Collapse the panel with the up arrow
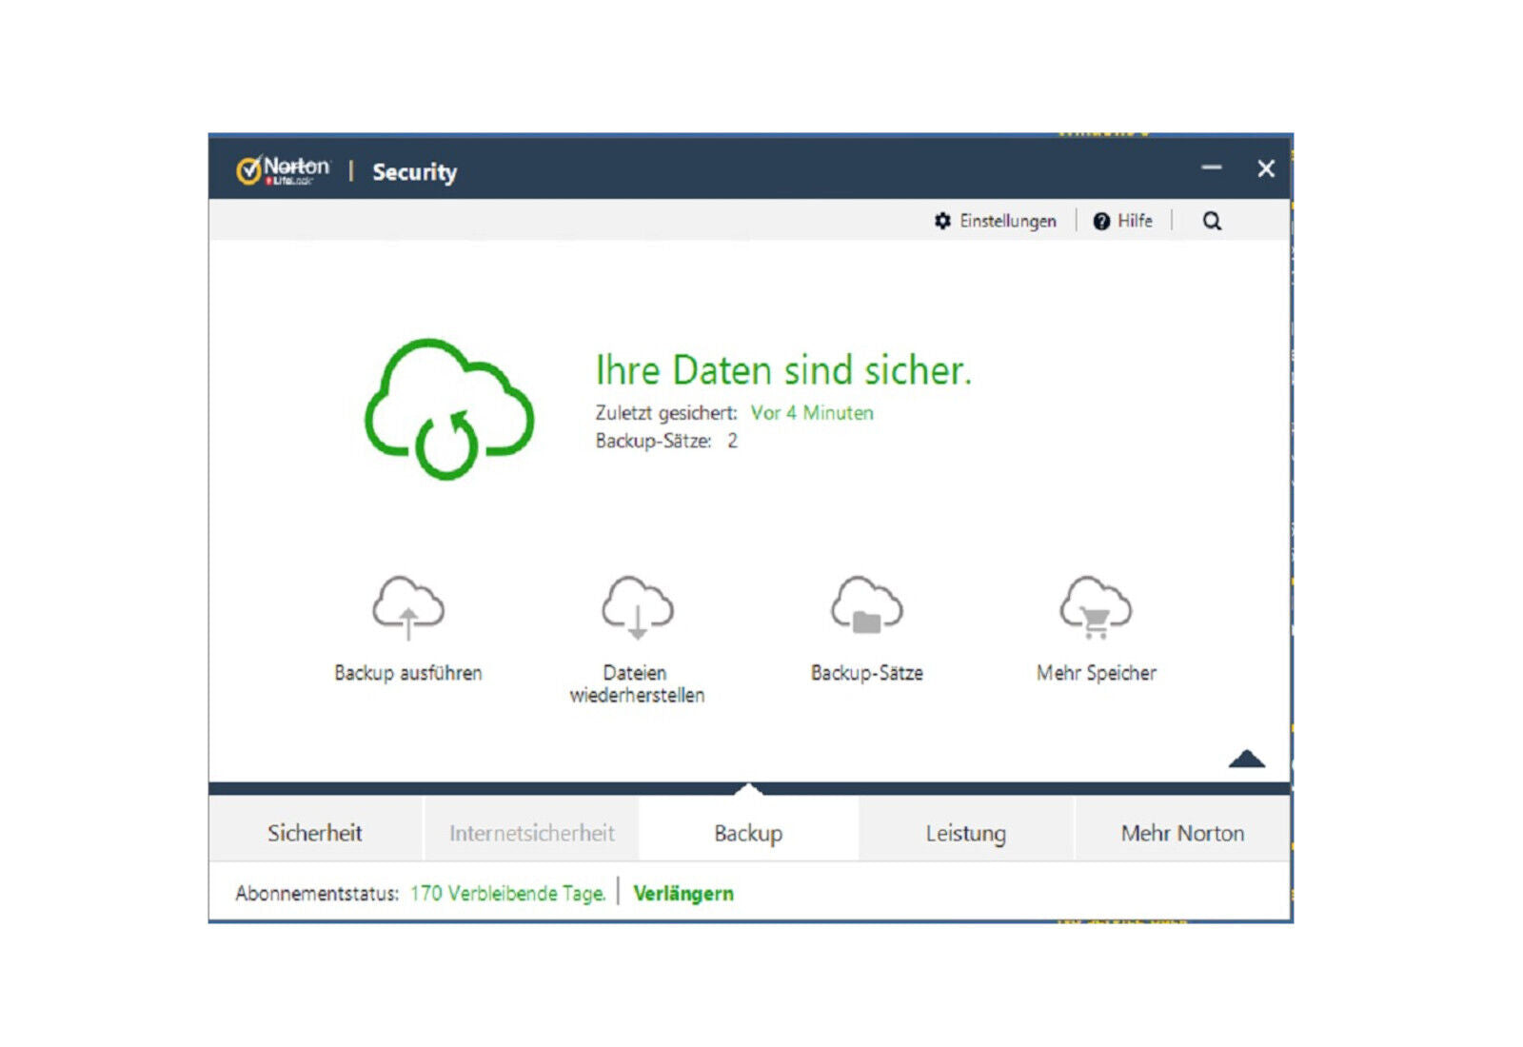This screenshot has height=1047, width=1523. (x=1246, y=759)
